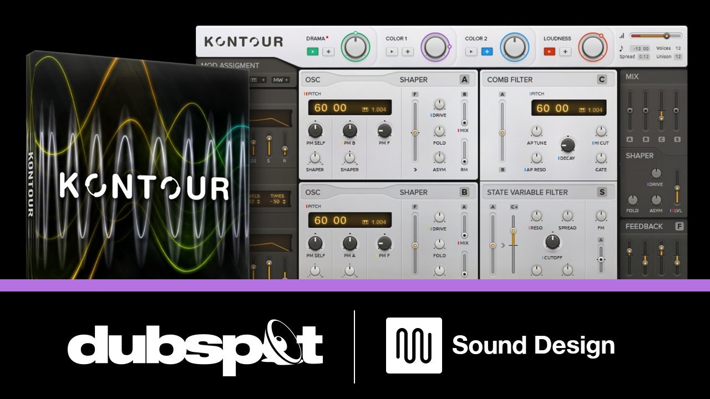This screenshot has width=710, height=399.
Task: Open the Color 2 modulation dropdown arrow
Action: tap(471, 51)
